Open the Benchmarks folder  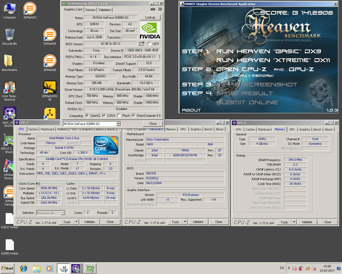click(x=10, y=63)
